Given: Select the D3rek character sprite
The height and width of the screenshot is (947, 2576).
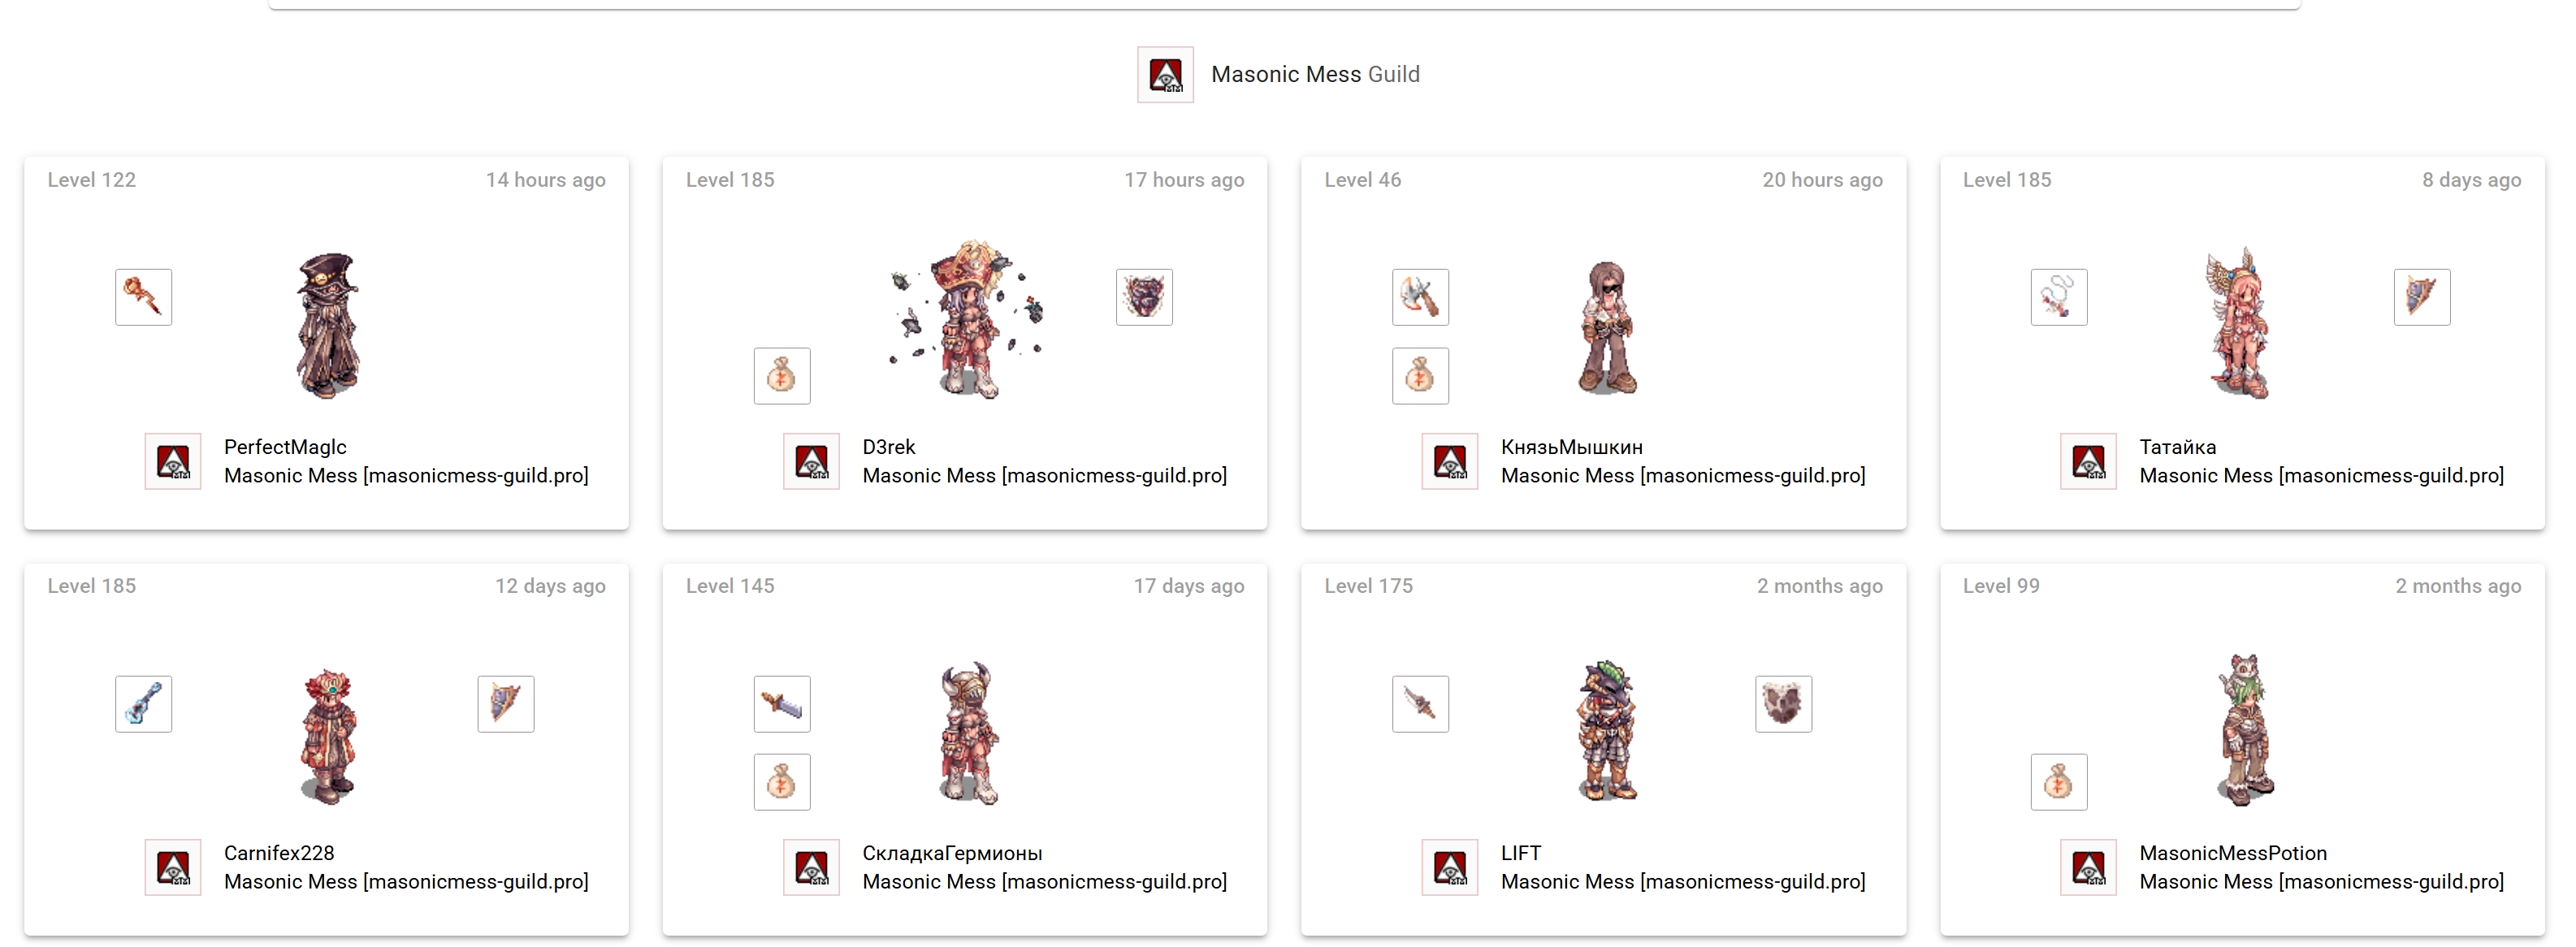Looking at the screenshot, I should point(967,319).
